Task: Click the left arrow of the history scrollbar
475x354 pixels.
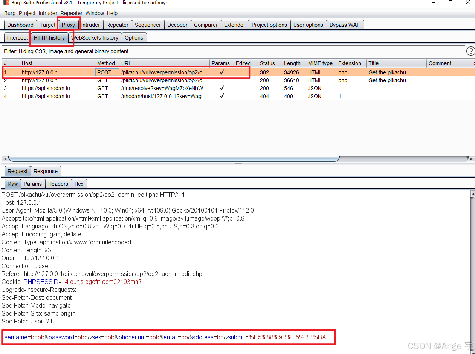Action: point(5,159)
